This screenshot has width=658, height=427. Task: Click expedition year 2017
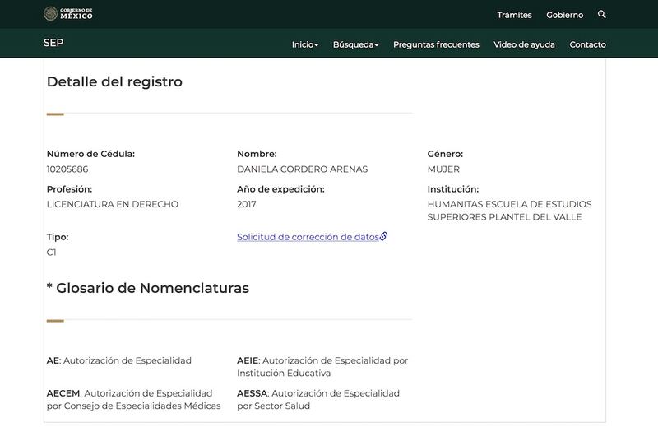[246, 204]
